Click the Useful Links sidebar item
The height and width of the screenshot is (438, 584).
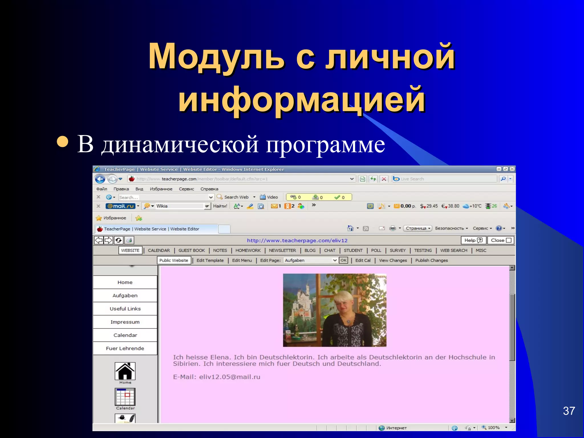pyautogui.click(x=125, y=309)
